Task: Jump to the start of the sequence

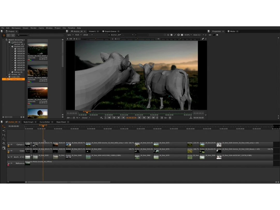Action: tap(109, 118)
